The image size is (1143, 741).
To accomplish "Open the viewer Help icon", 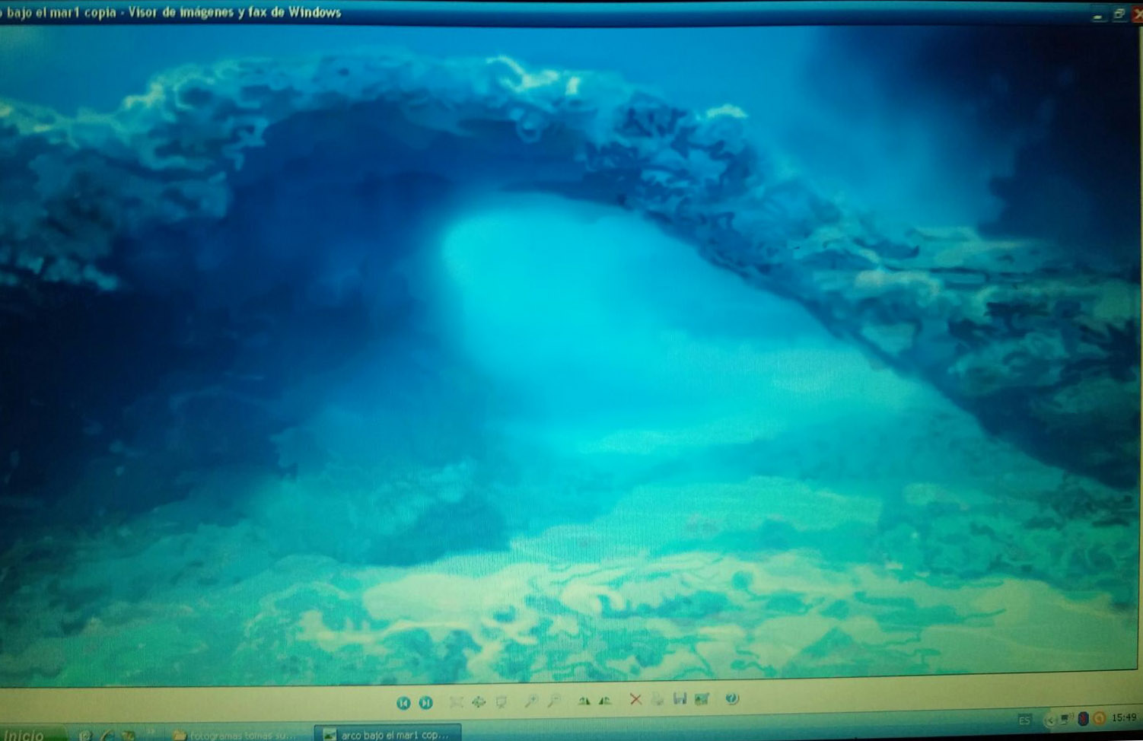I will pyautogui.click(x=732, y=698).
